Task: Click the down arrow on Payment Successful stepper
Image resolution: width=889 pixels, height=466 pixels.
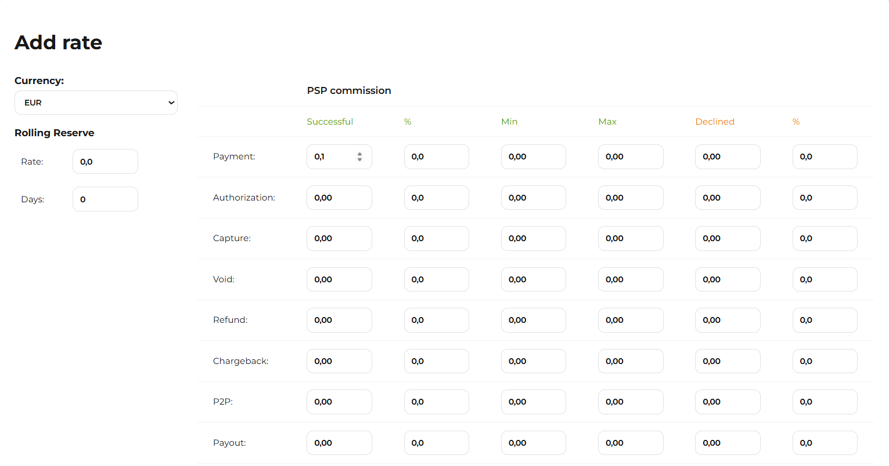Action: point(360,159)
